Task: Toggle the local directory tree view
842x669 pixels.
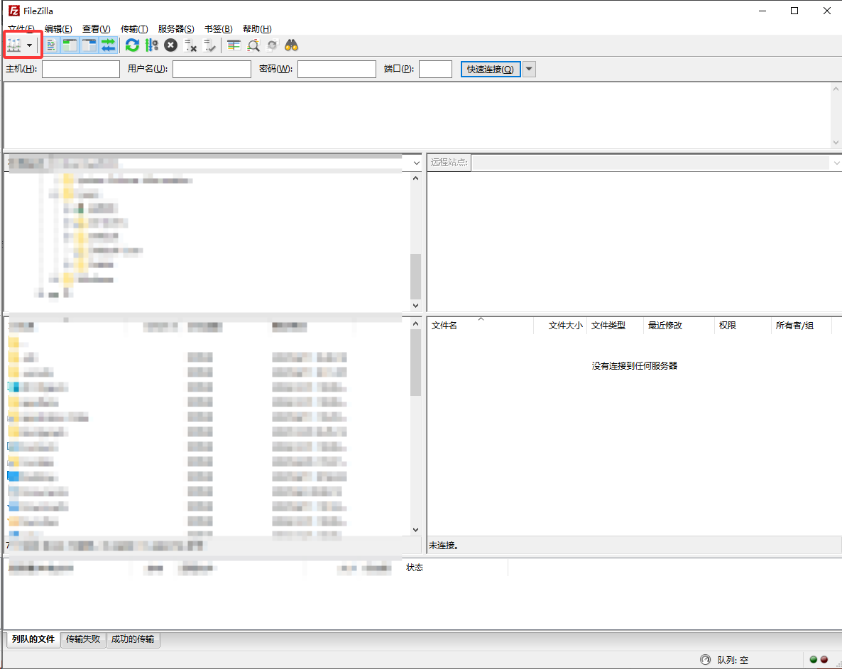Action: click(x=70, y=45)
